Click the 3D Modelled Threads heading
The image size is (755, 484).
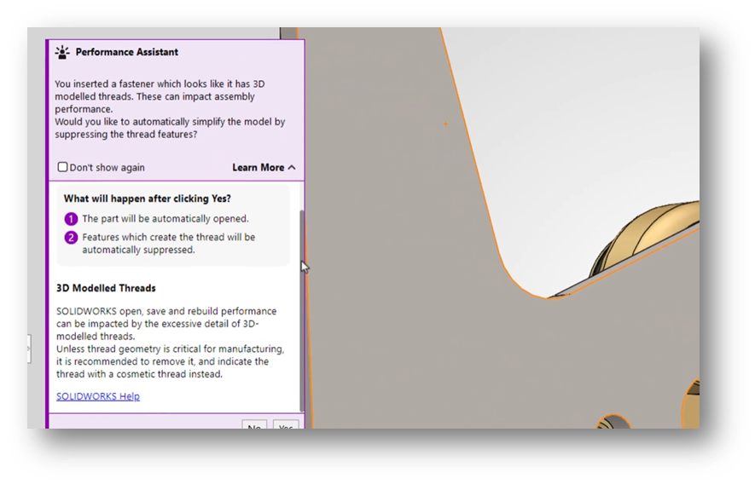click(x=106, y=288)
